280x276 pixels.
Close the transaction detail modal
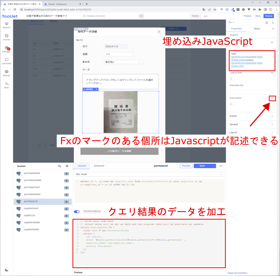[159, 32]
